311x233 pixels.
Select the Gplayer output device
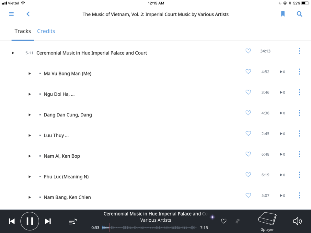tap(267, 221)
